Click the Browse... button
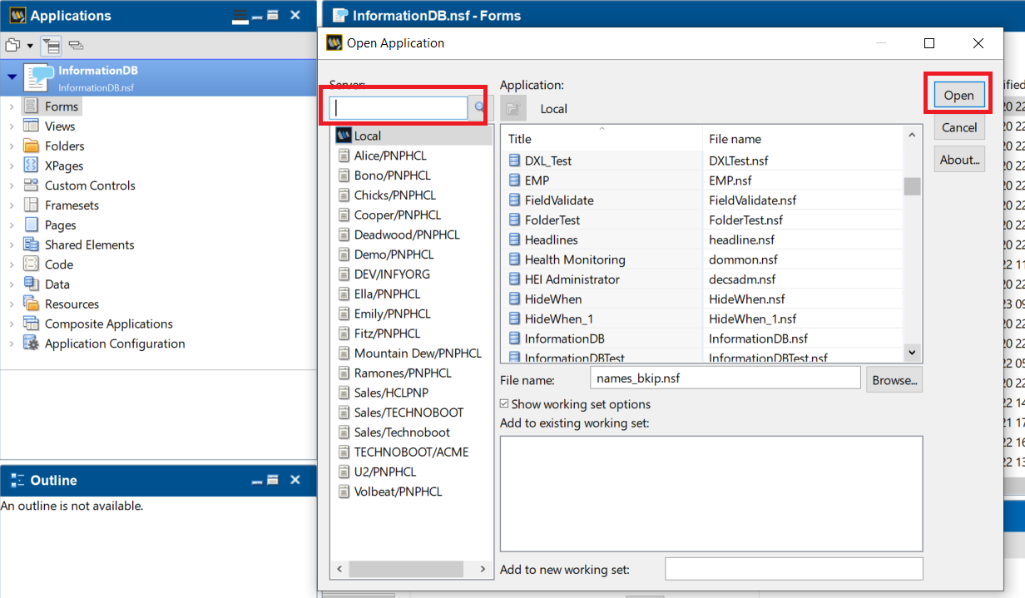The width and height of the screenshot is (1025, 598). coord(894,380)
